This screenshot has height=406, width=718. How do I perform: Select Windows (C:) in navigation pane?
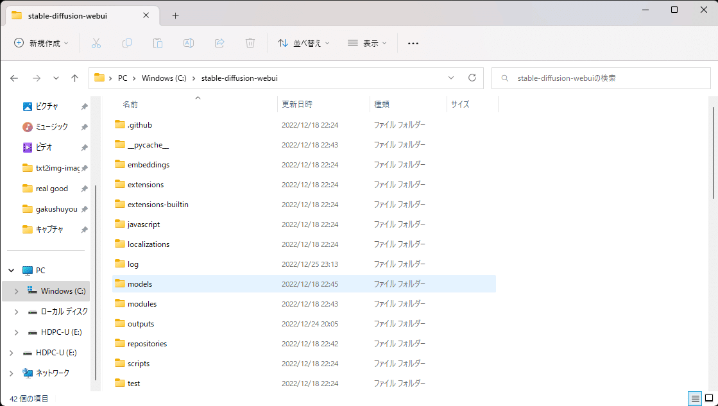[46, 291]
